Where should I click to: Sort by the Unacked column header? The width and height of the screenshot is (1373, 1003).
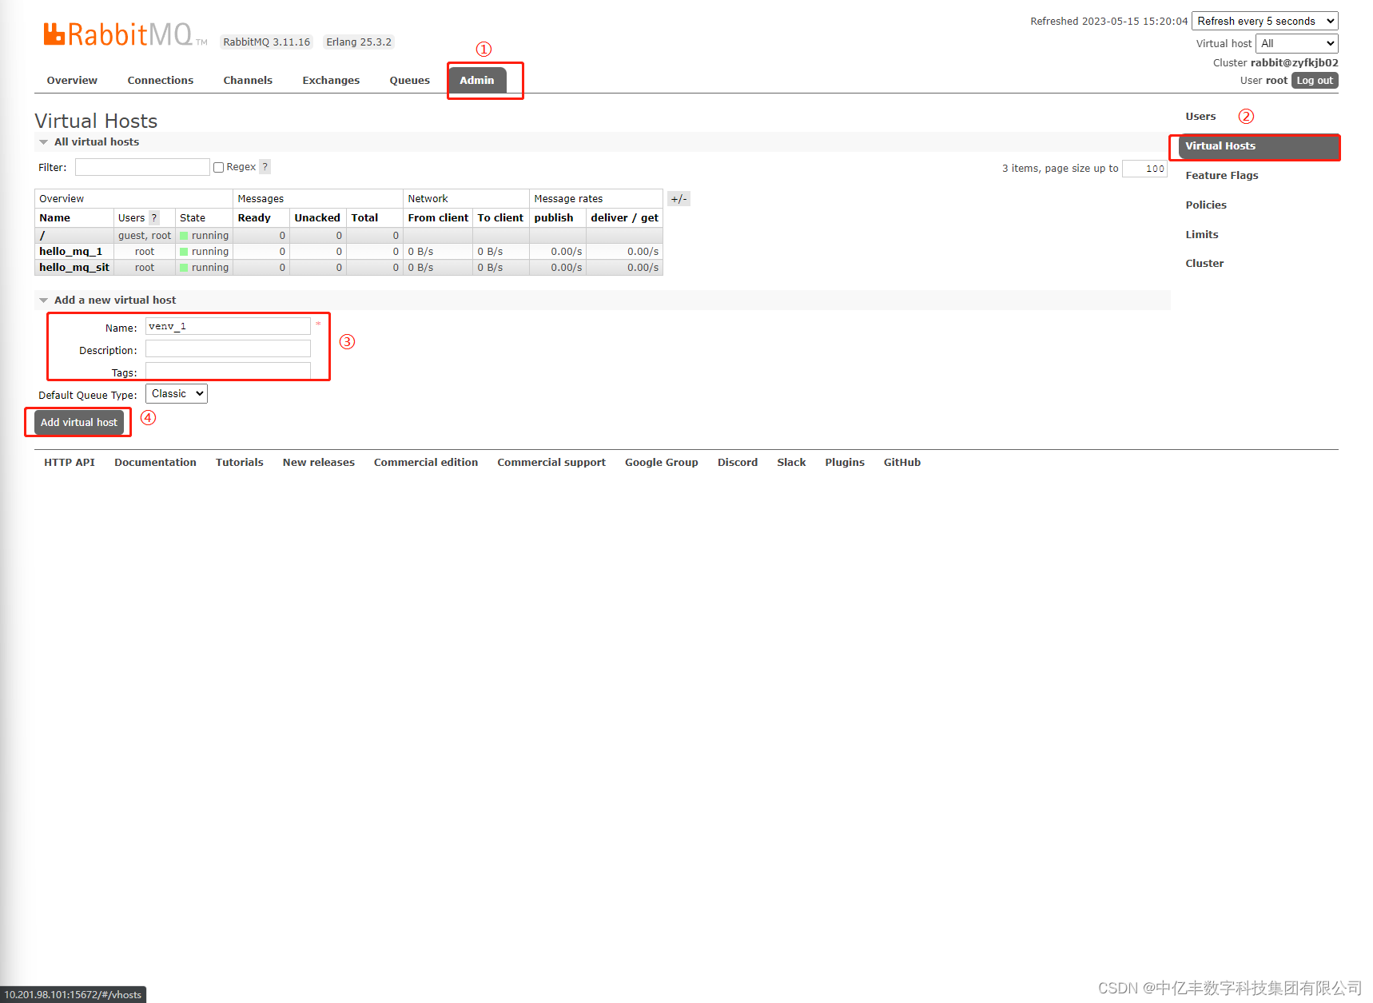coord(317,218)
